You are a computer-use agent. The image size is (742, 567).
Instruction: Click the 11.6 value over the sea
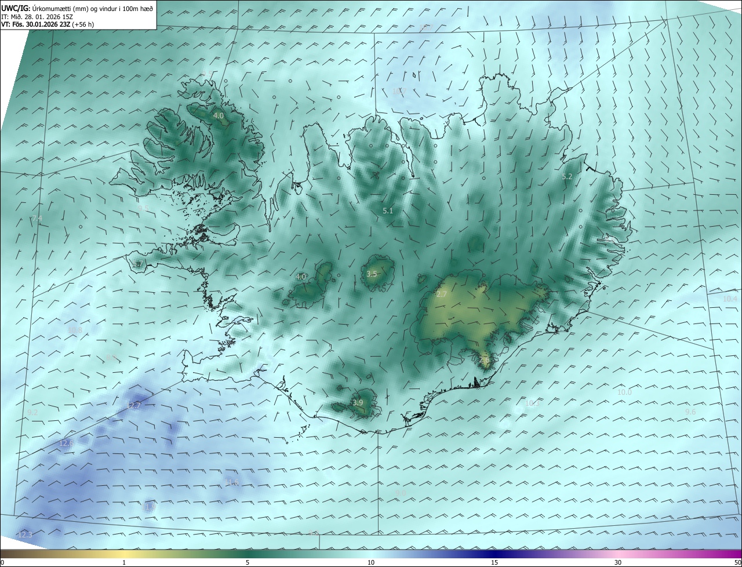(232, 482)
